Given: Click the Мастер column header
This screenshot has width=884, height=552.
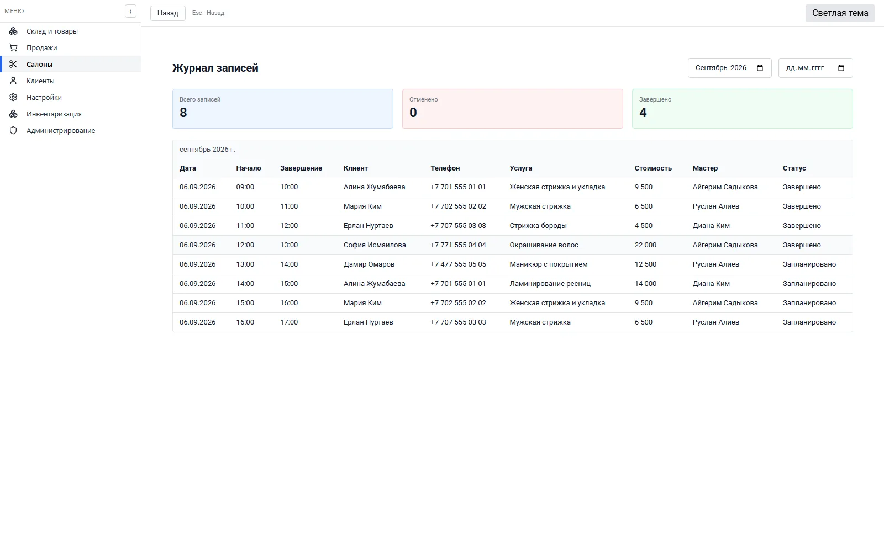Looking at the screenshot, I should coord(705,168).
